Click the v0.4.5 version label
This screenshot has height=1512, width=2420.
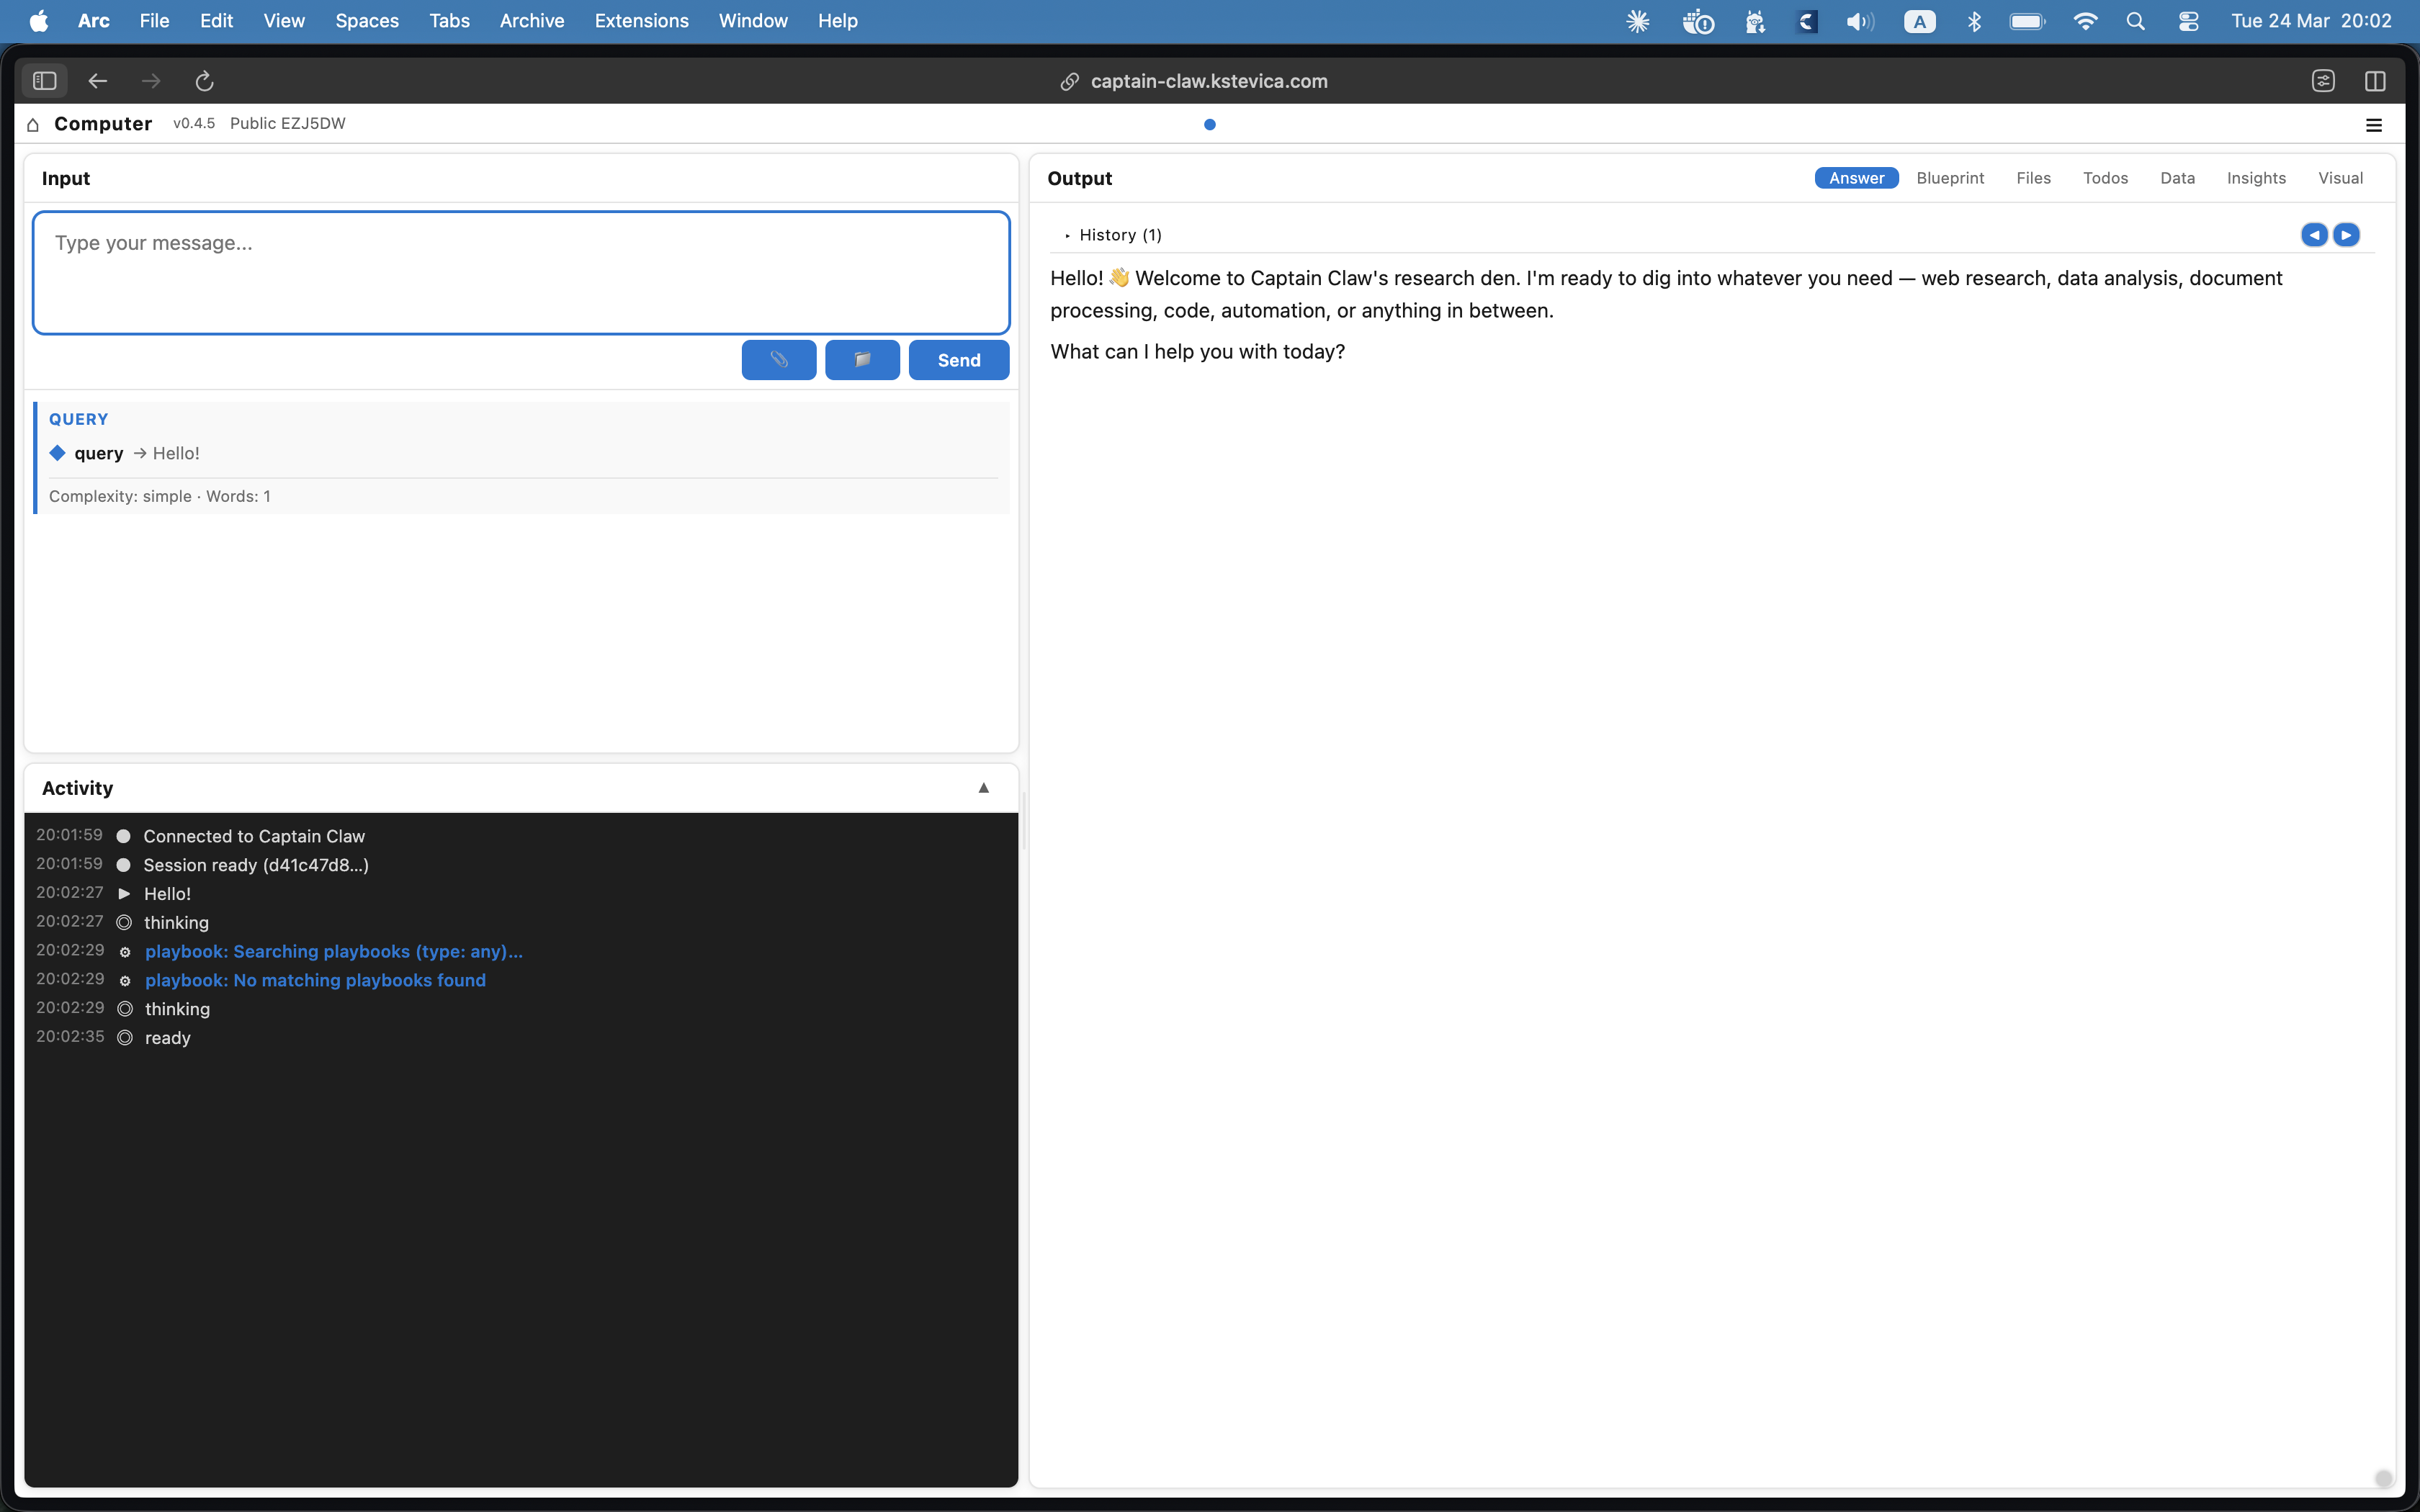point(194,123)
